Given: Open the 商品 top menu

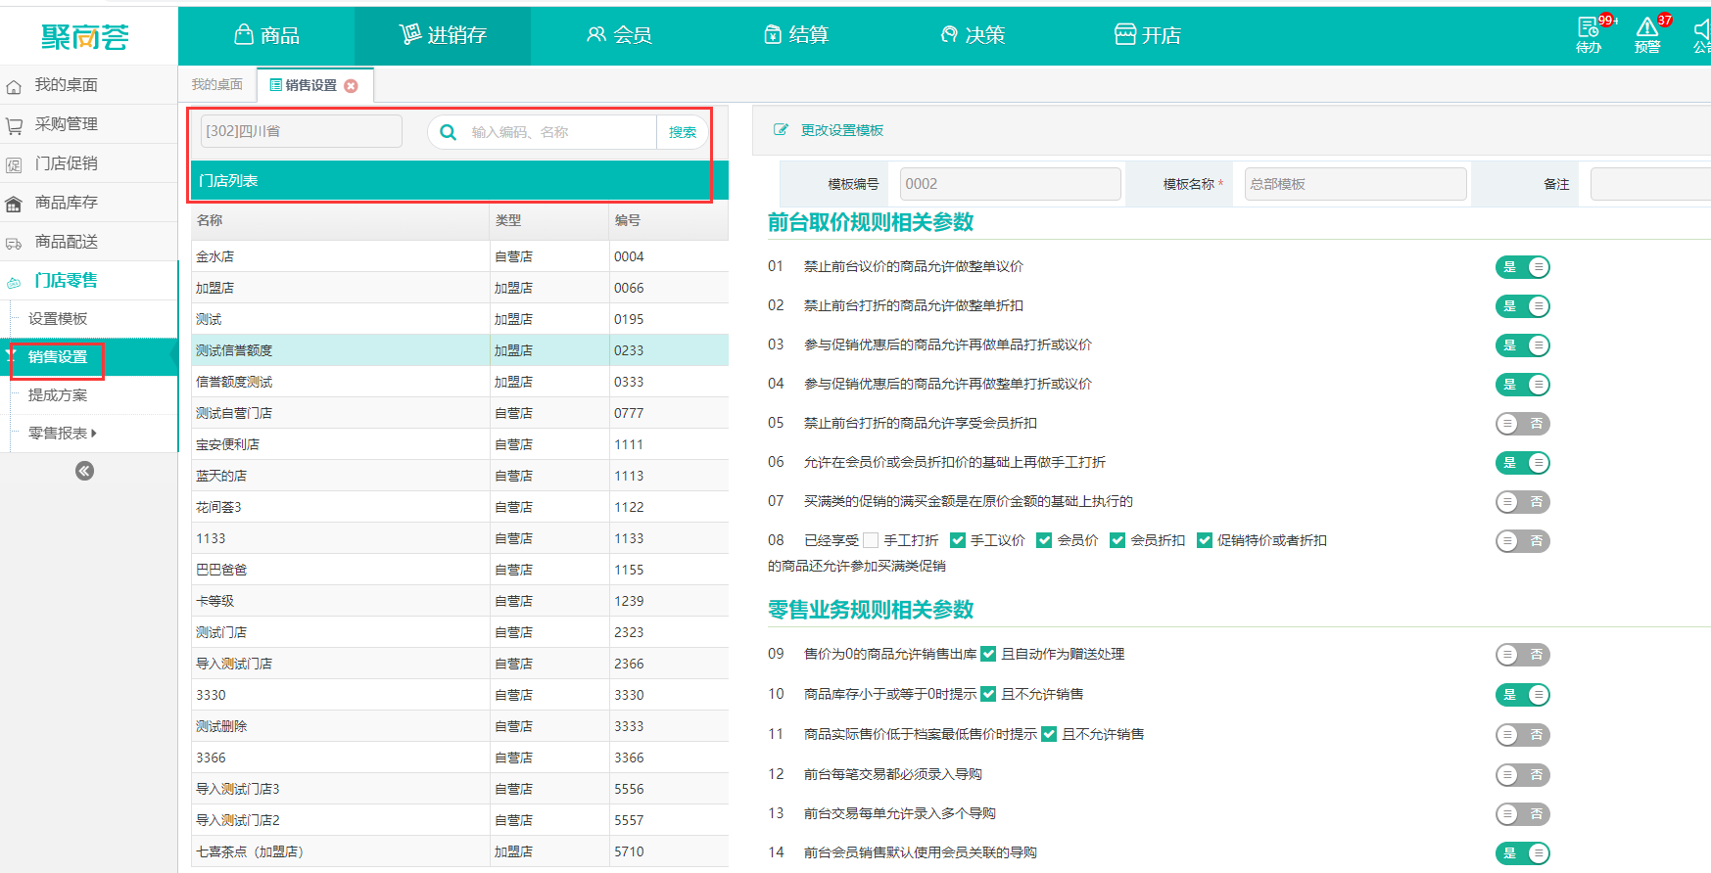Looking at the screenshot, I should (266, 35).
